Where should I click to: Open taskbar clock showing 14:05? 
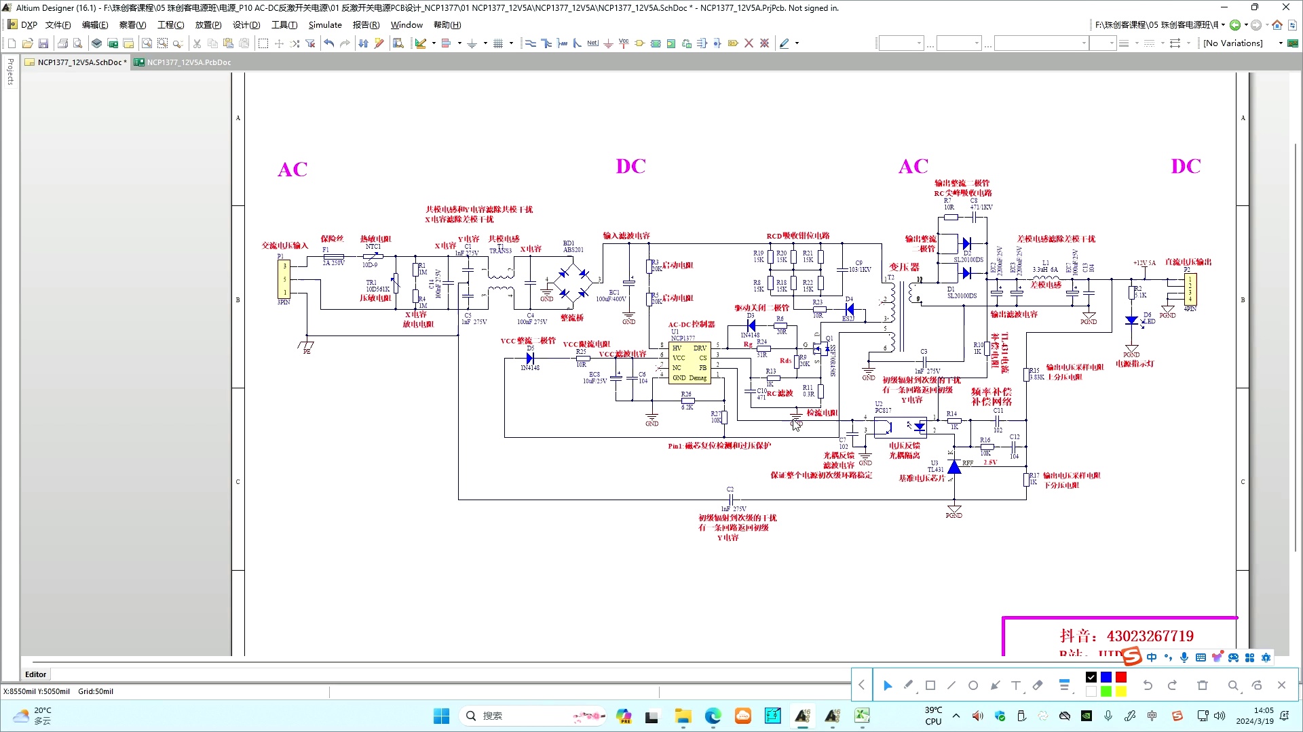(1255, 716)
